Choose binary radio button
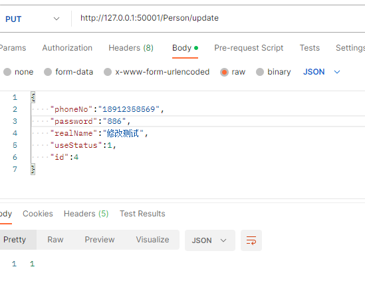Viewport: 365px width, 281px height. [x=260, y=72]
